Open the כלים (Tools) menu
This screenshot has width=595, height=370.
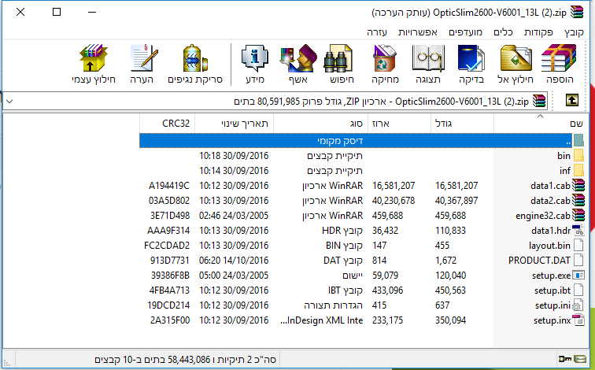click(503, 32)
